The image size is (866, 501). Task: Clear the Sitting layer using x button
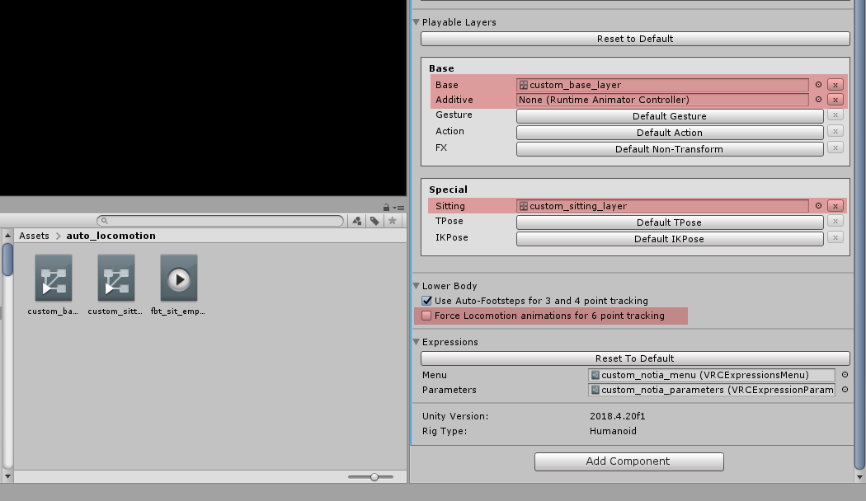point(835,206)
